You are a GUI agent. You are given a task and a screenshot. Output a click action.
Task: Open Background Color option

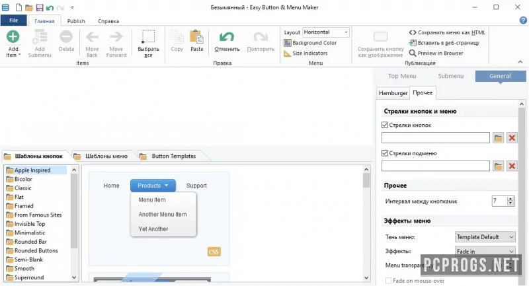(310, 43)
